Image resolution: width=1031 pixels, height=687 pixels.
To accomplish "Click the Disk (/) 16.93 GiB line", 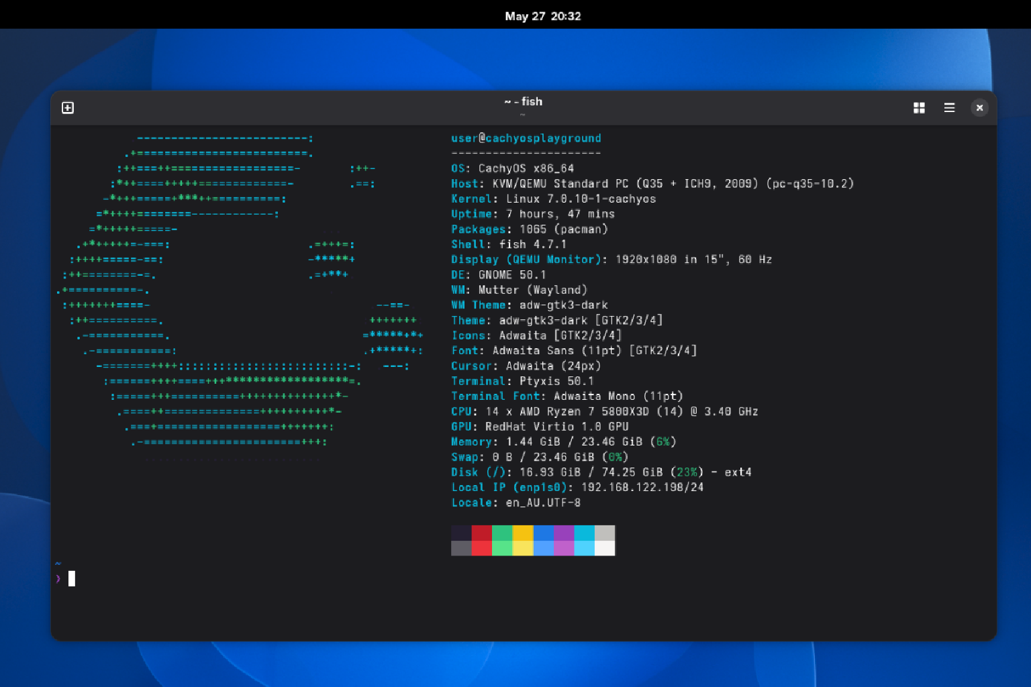I will pos(601,472).
